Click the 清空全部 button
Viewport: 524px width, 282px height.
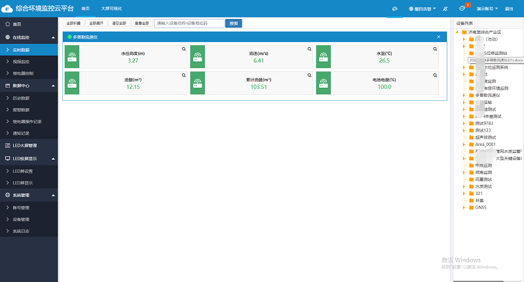pyautogui.click(x=119, y=23)
